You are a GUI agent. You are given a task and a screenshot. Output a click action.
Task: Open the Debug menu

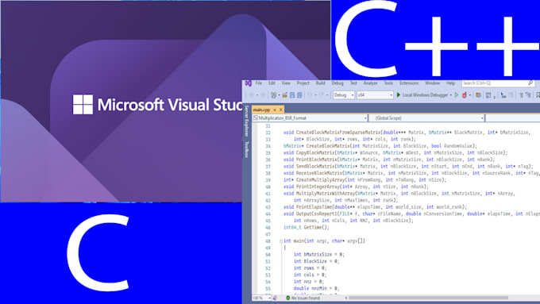pos(337,83)
